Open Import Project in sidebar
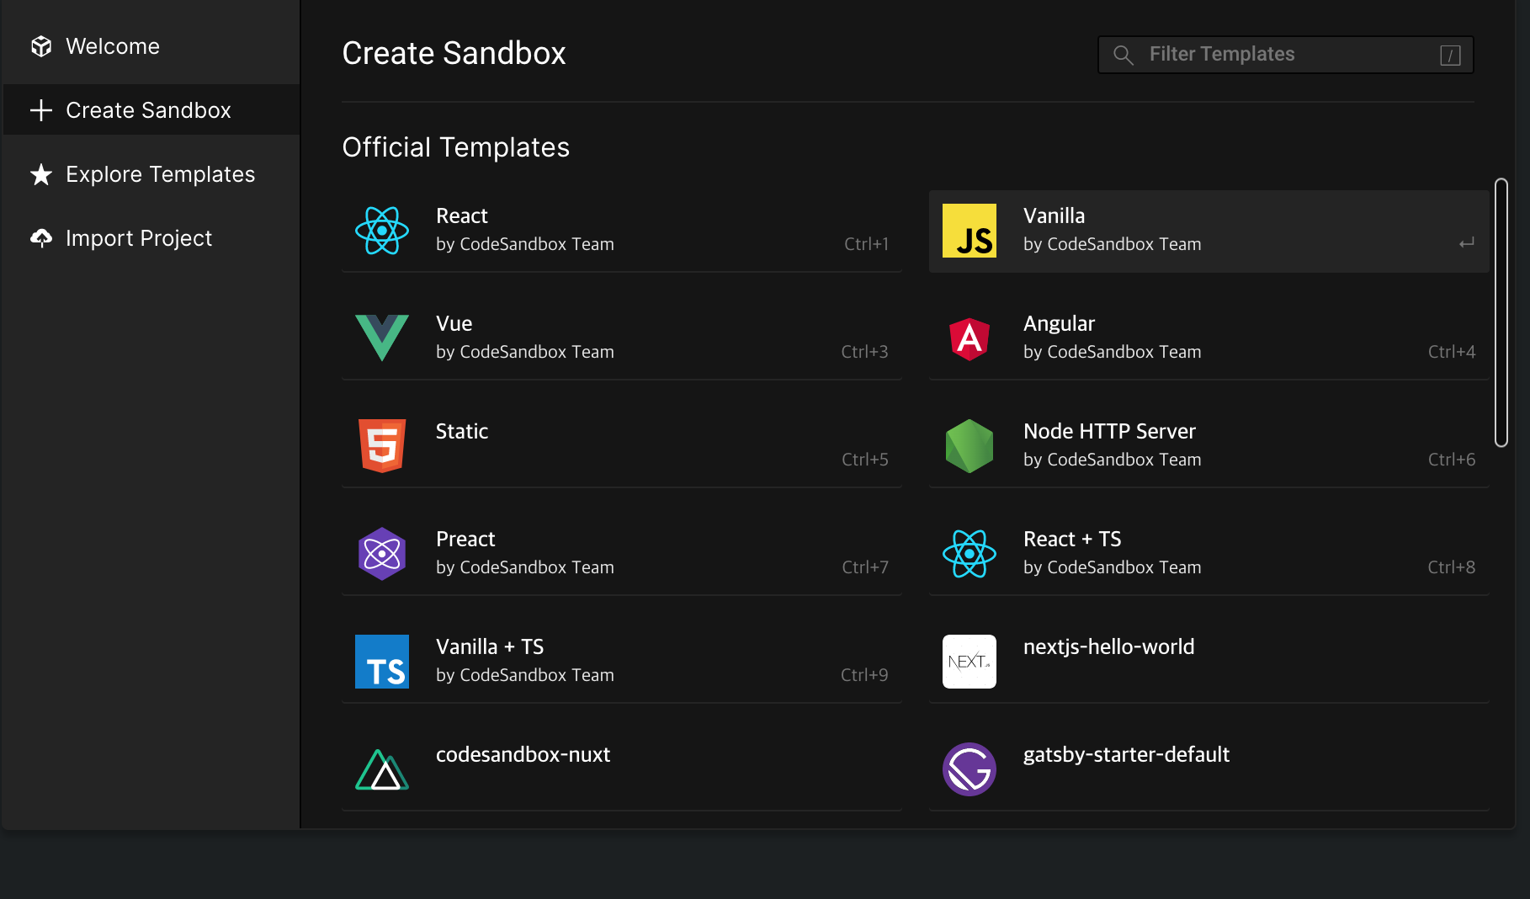This screenshot has height=899, width=1530. coord(151,238)
